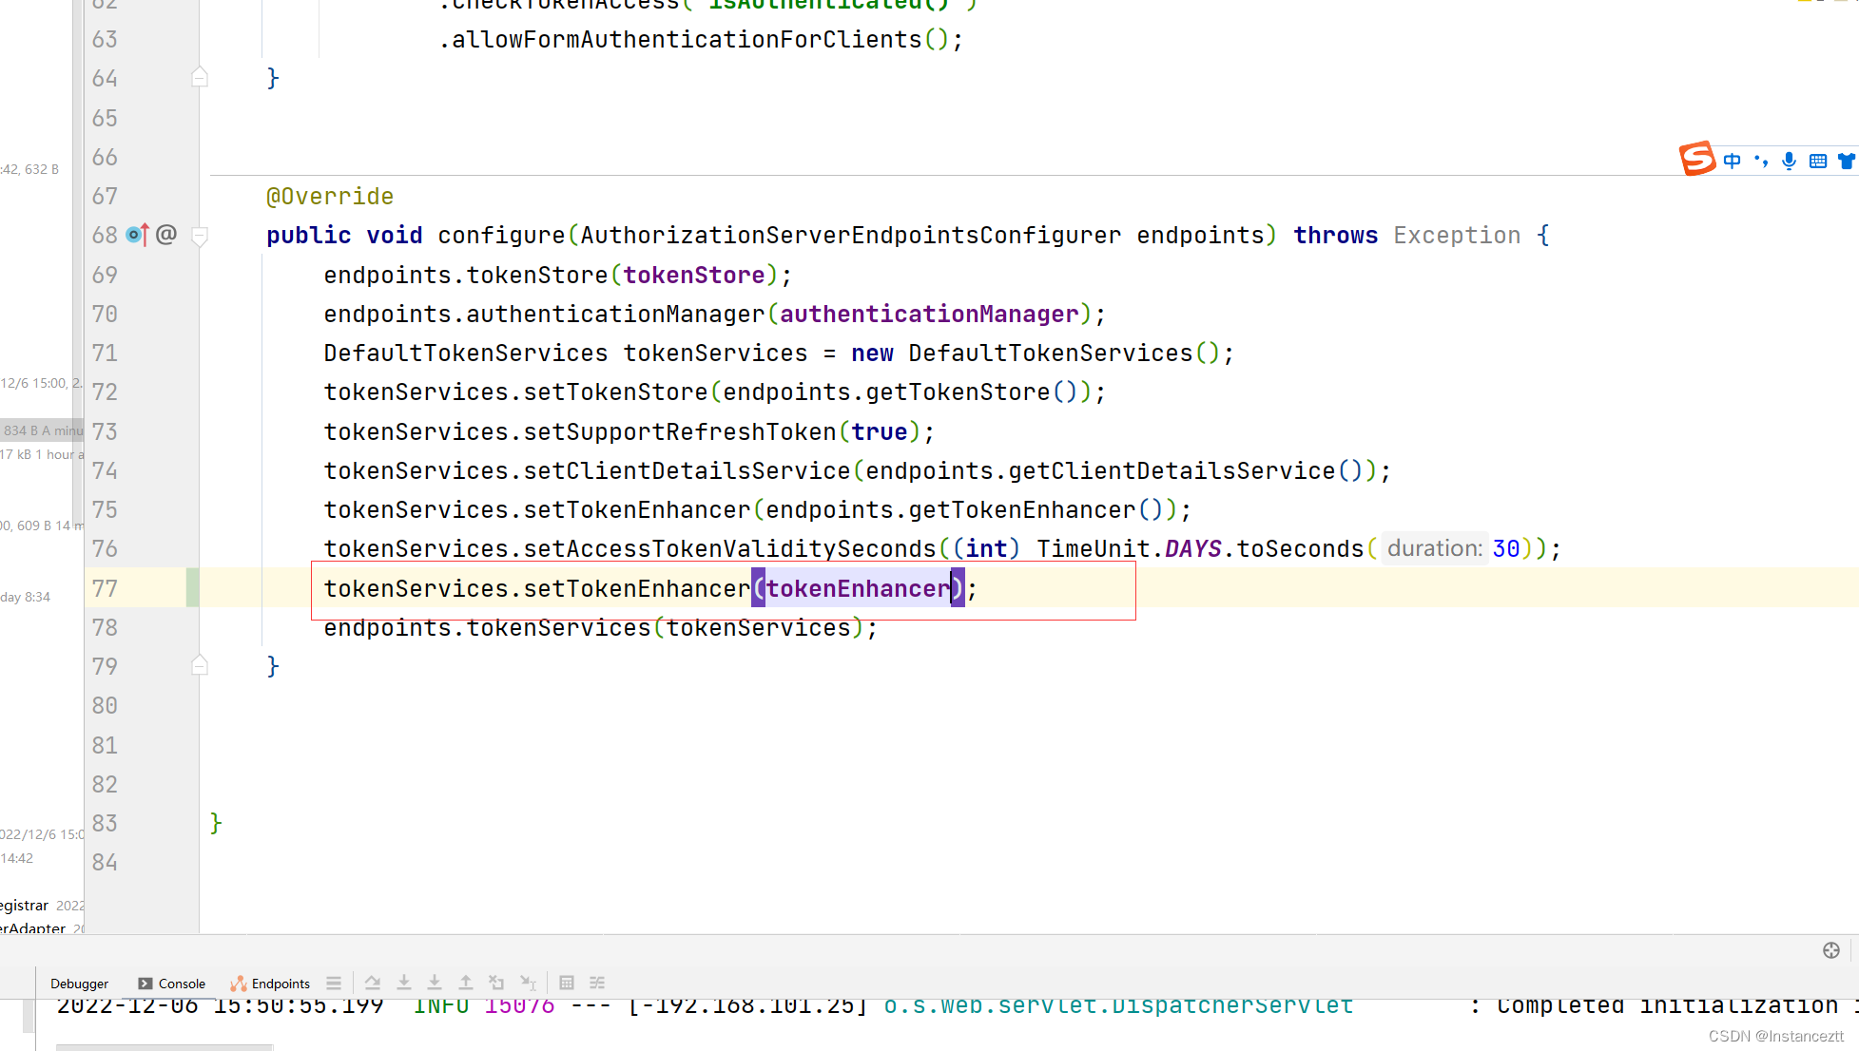Click the console horizontal scrollbar

[165, 1047]
